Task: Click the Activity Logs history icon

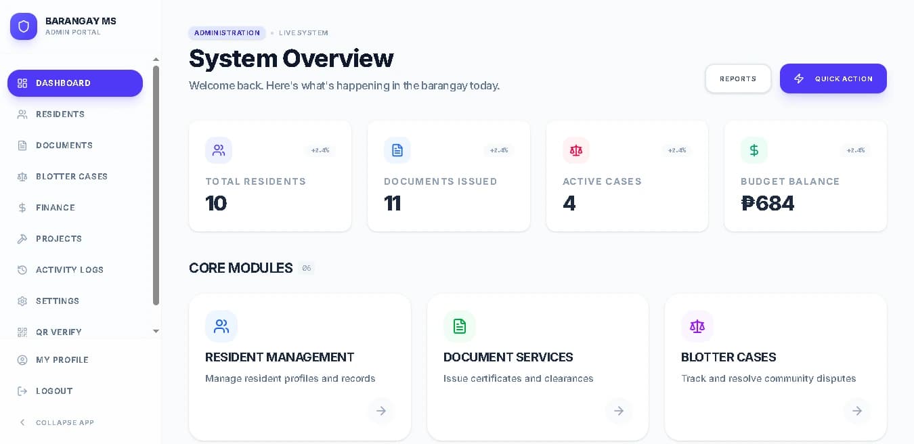Action: pyautogui.click(x=22, y=270)
